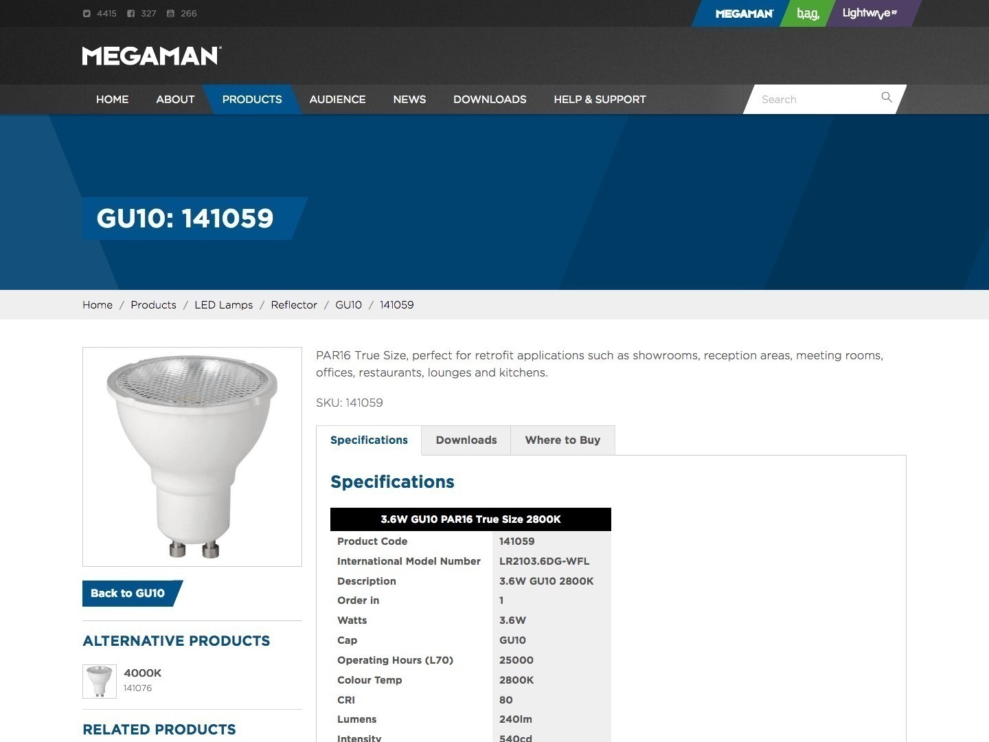Open the Twitter icon in top bar

(87, 13)
